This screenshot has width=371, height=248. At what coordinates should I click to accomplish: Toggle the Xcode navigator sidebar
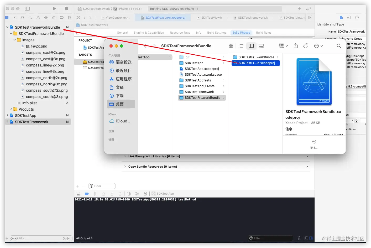[x=27, y=9]
